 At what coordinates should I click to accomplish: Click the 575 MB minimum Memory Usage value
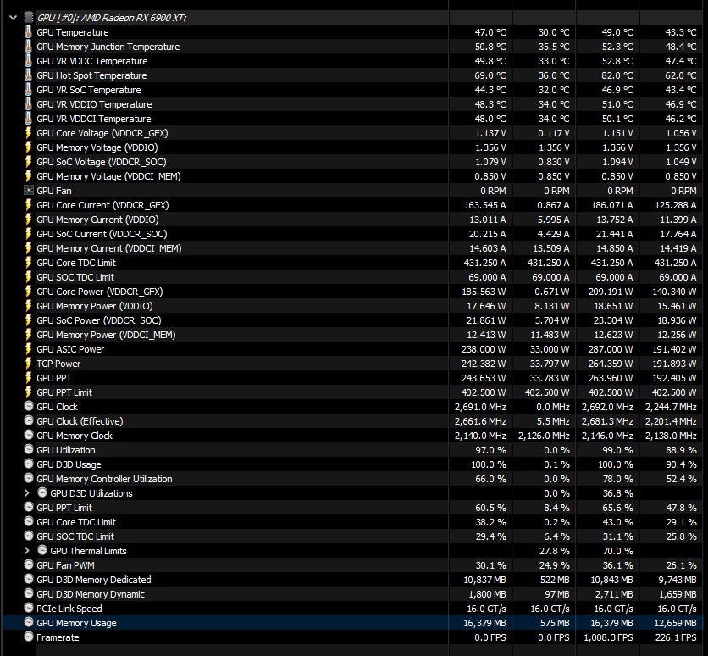[x=555, y=623]
